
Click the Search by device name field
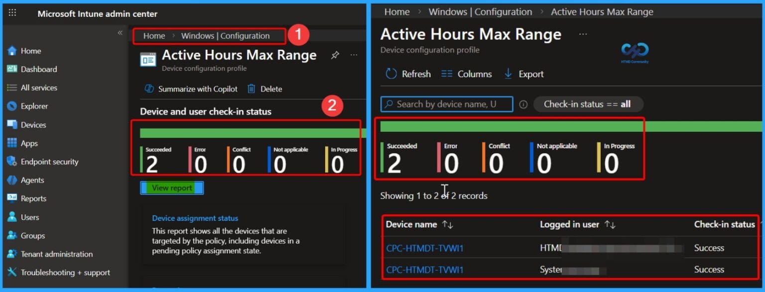pyautogui.click(x=447, y=104)
